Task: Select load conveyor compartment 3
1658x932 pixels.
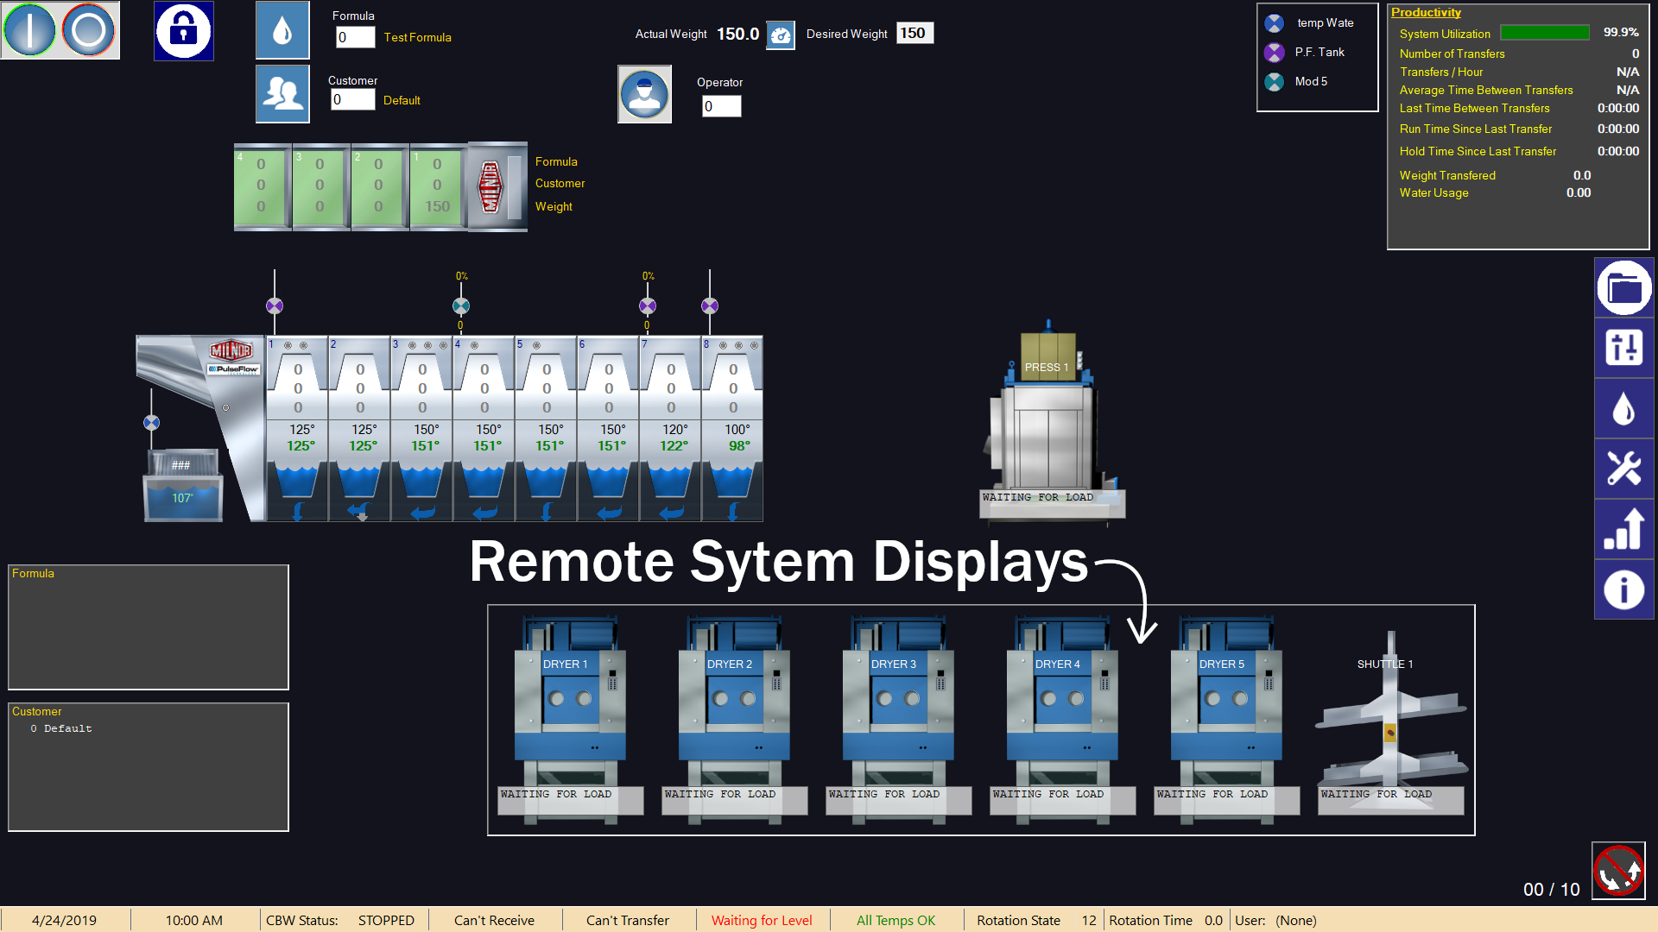Action: [x=320, y=186]
